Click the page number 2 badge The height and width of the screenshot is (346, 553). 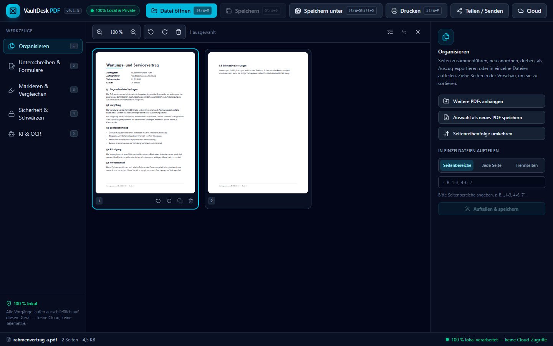click(212, 201)
